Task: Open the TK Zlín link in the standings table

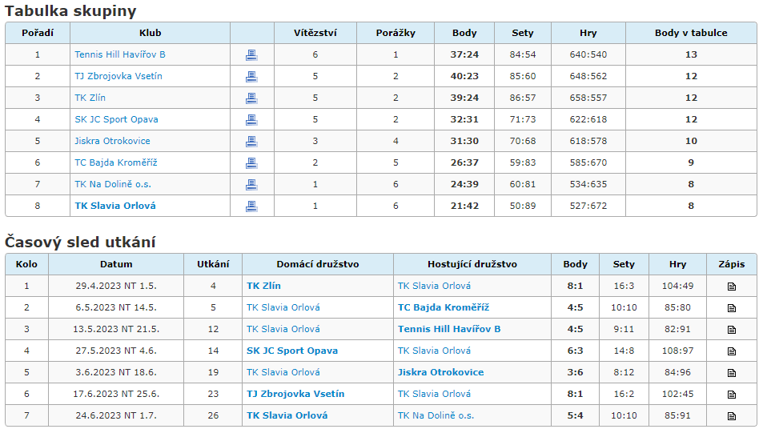Action: [90, 98]
